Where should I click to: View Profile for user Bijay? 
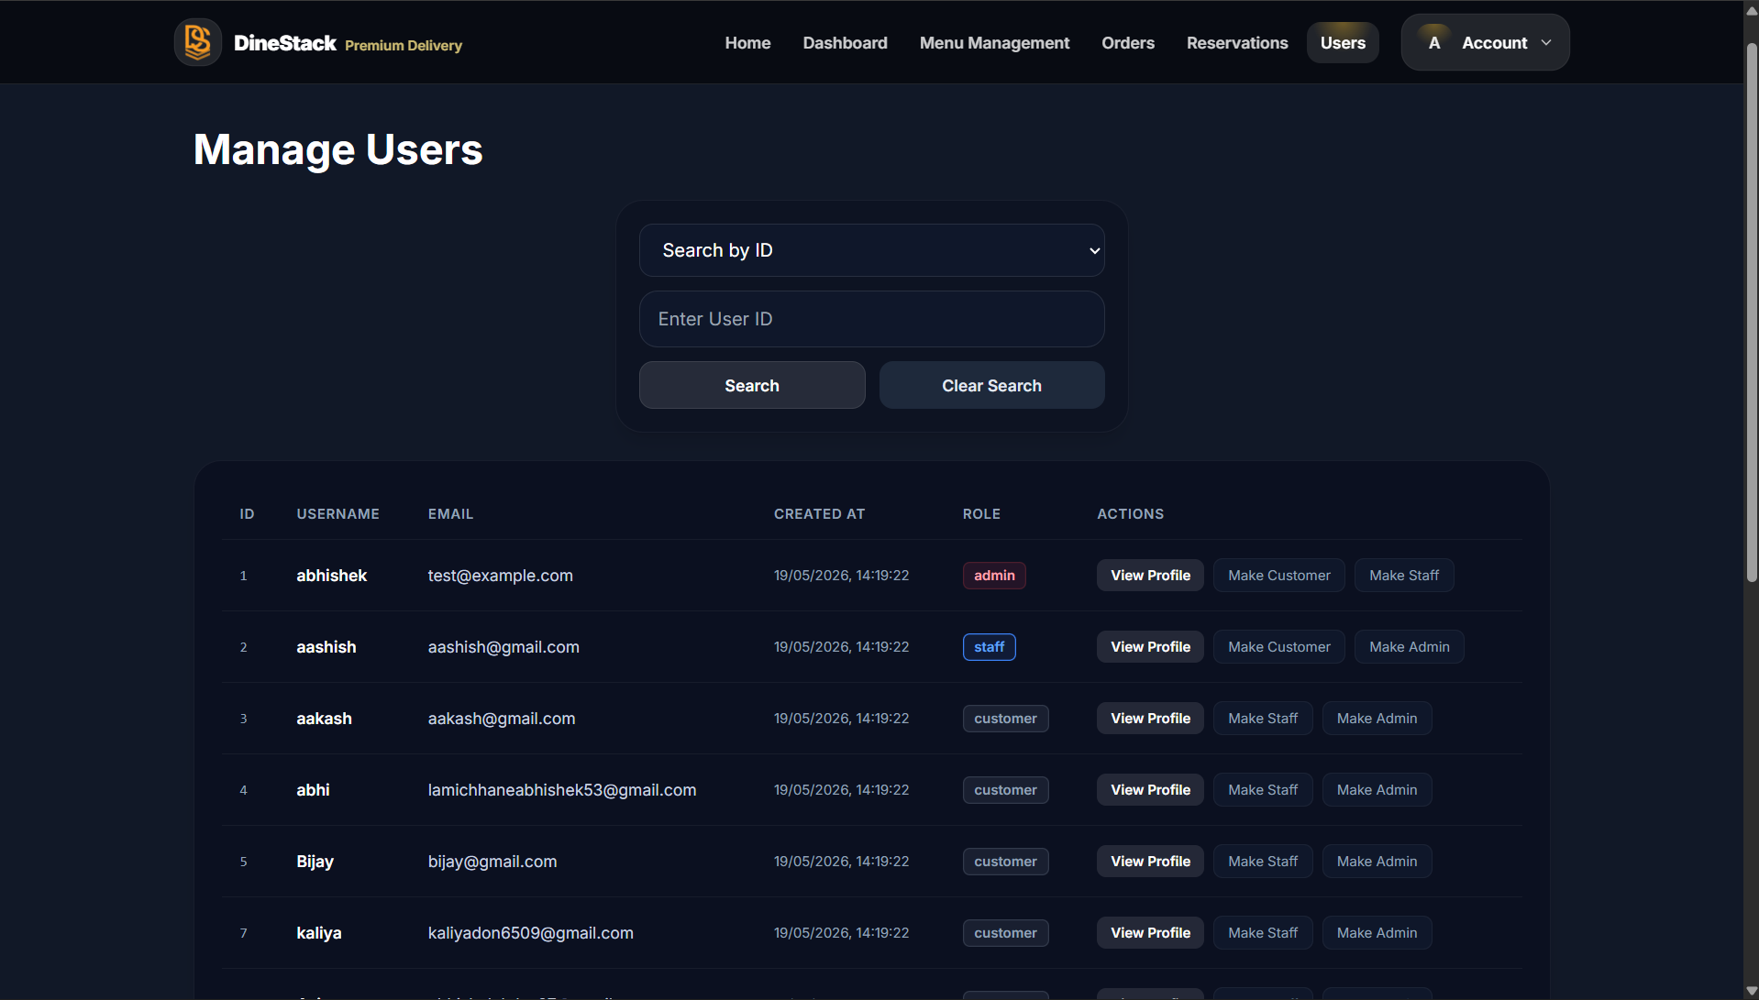click(x=1150, y=862)
